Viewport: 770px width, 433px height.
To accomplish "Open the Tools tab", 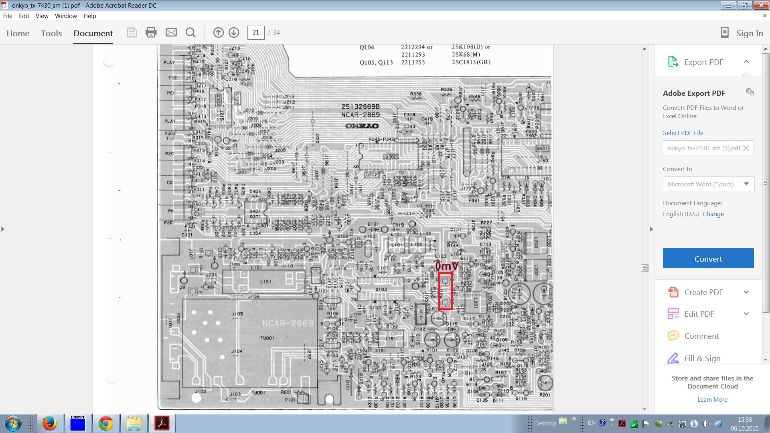I will coord(51,33).
